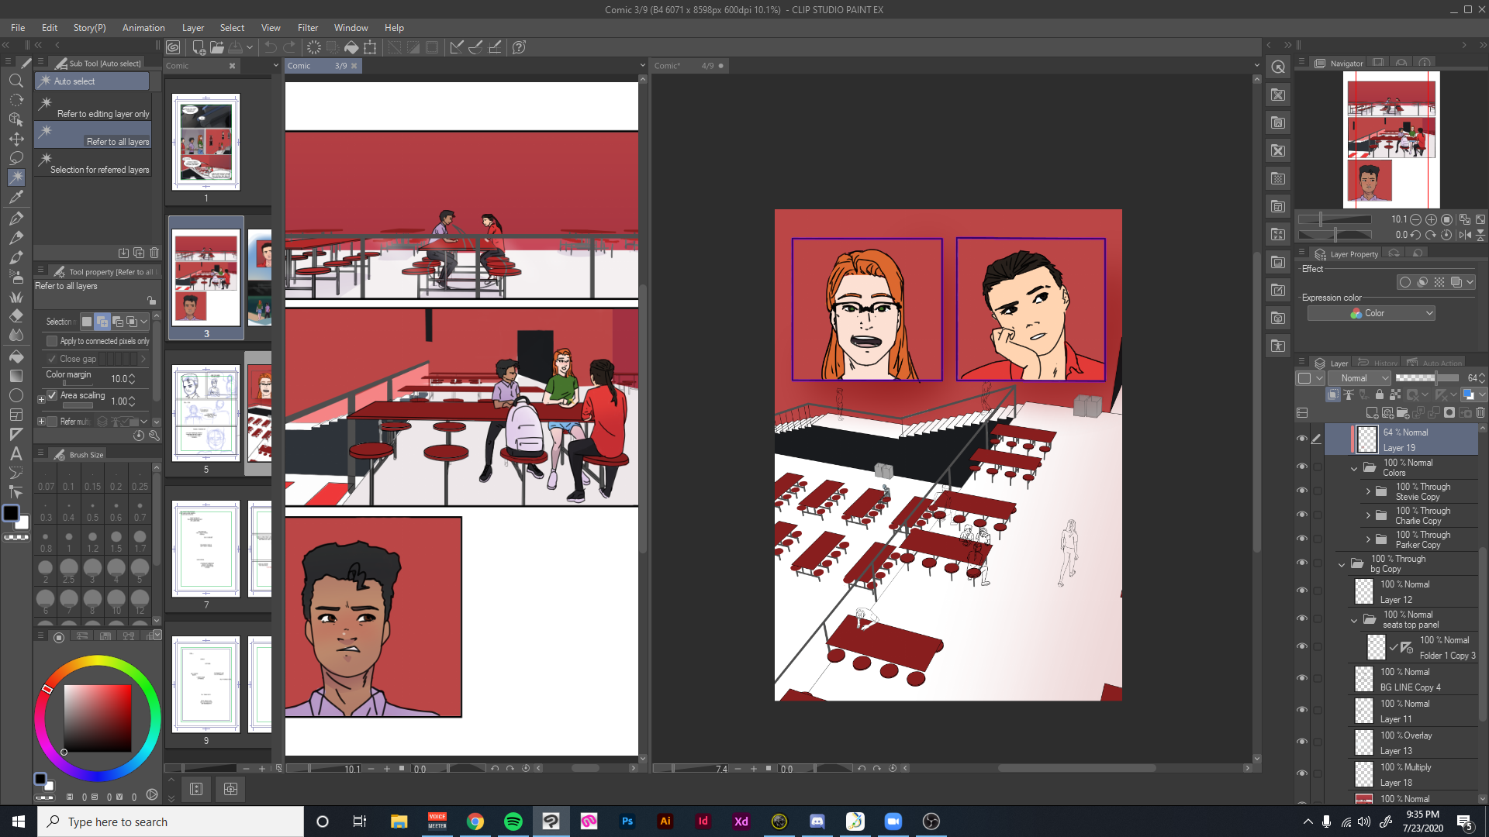
Task: Switch to the Comic 4/9 tab
Action: (x=689, y=66)
